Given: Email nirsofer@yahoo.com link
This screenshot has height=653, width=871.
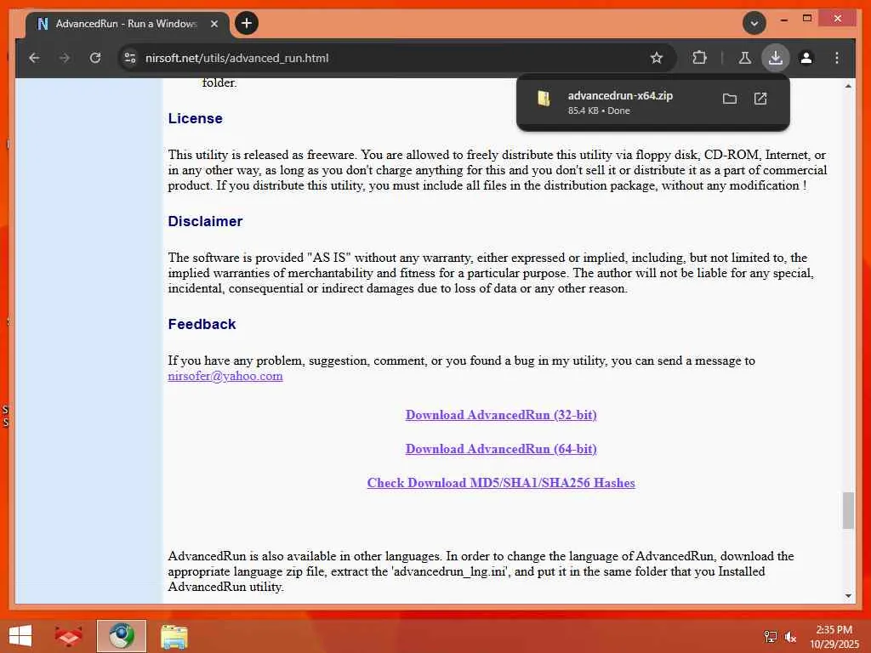Looking at the screenshot, I should coord(225,376).
